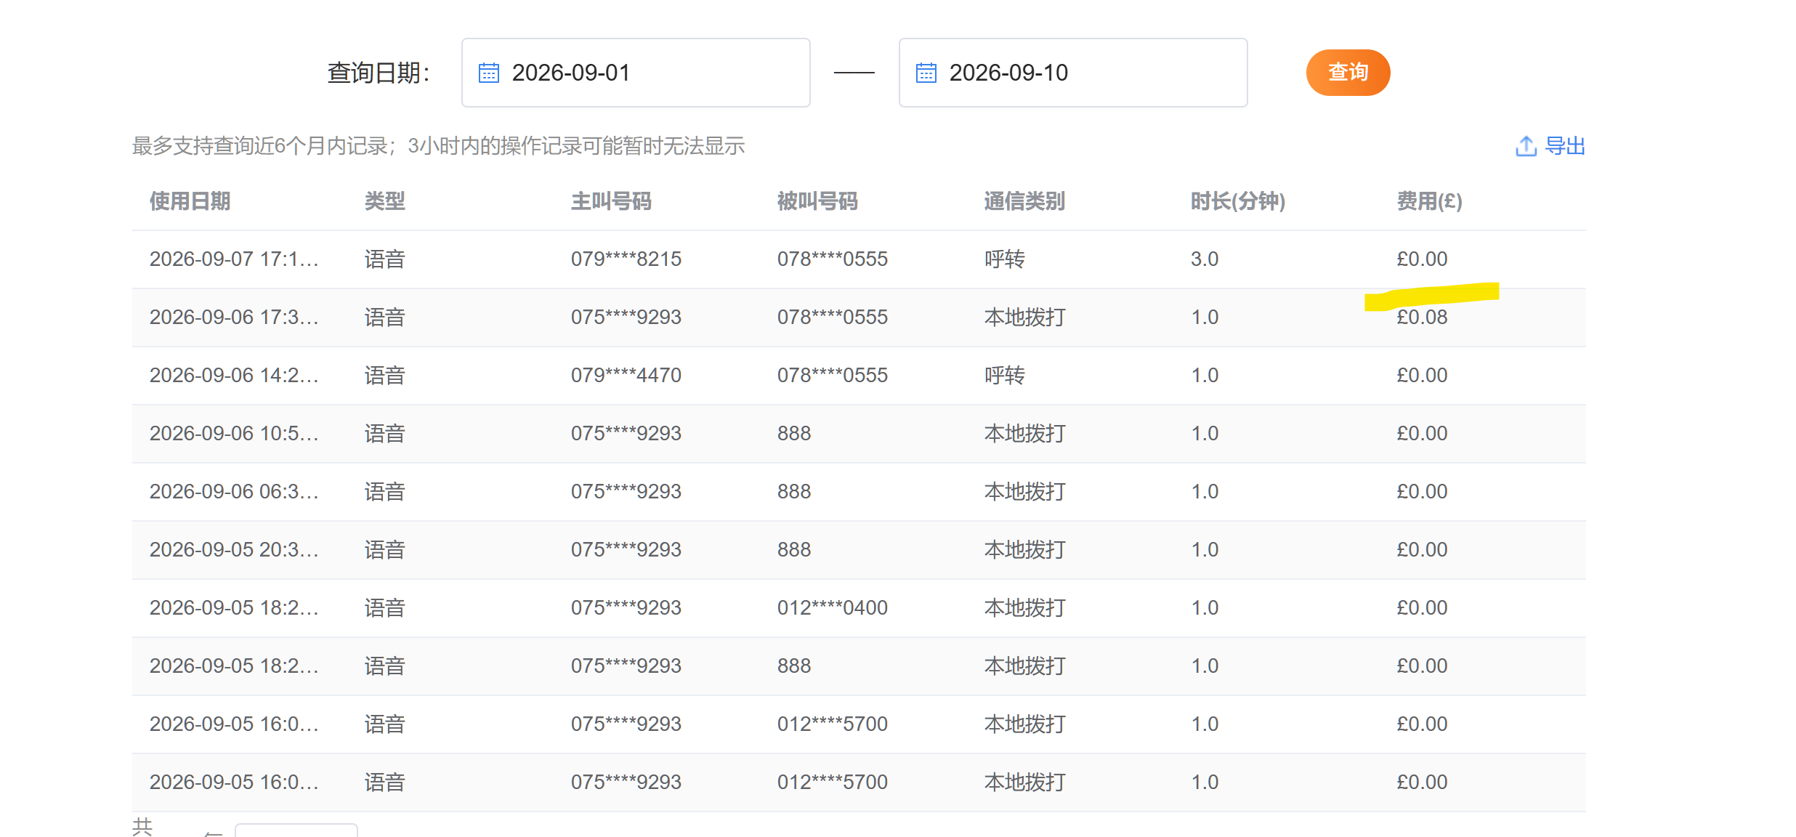Click the 时长(分钟) column header
The height and width of the screenshot is (837, 1796).
1238,201
